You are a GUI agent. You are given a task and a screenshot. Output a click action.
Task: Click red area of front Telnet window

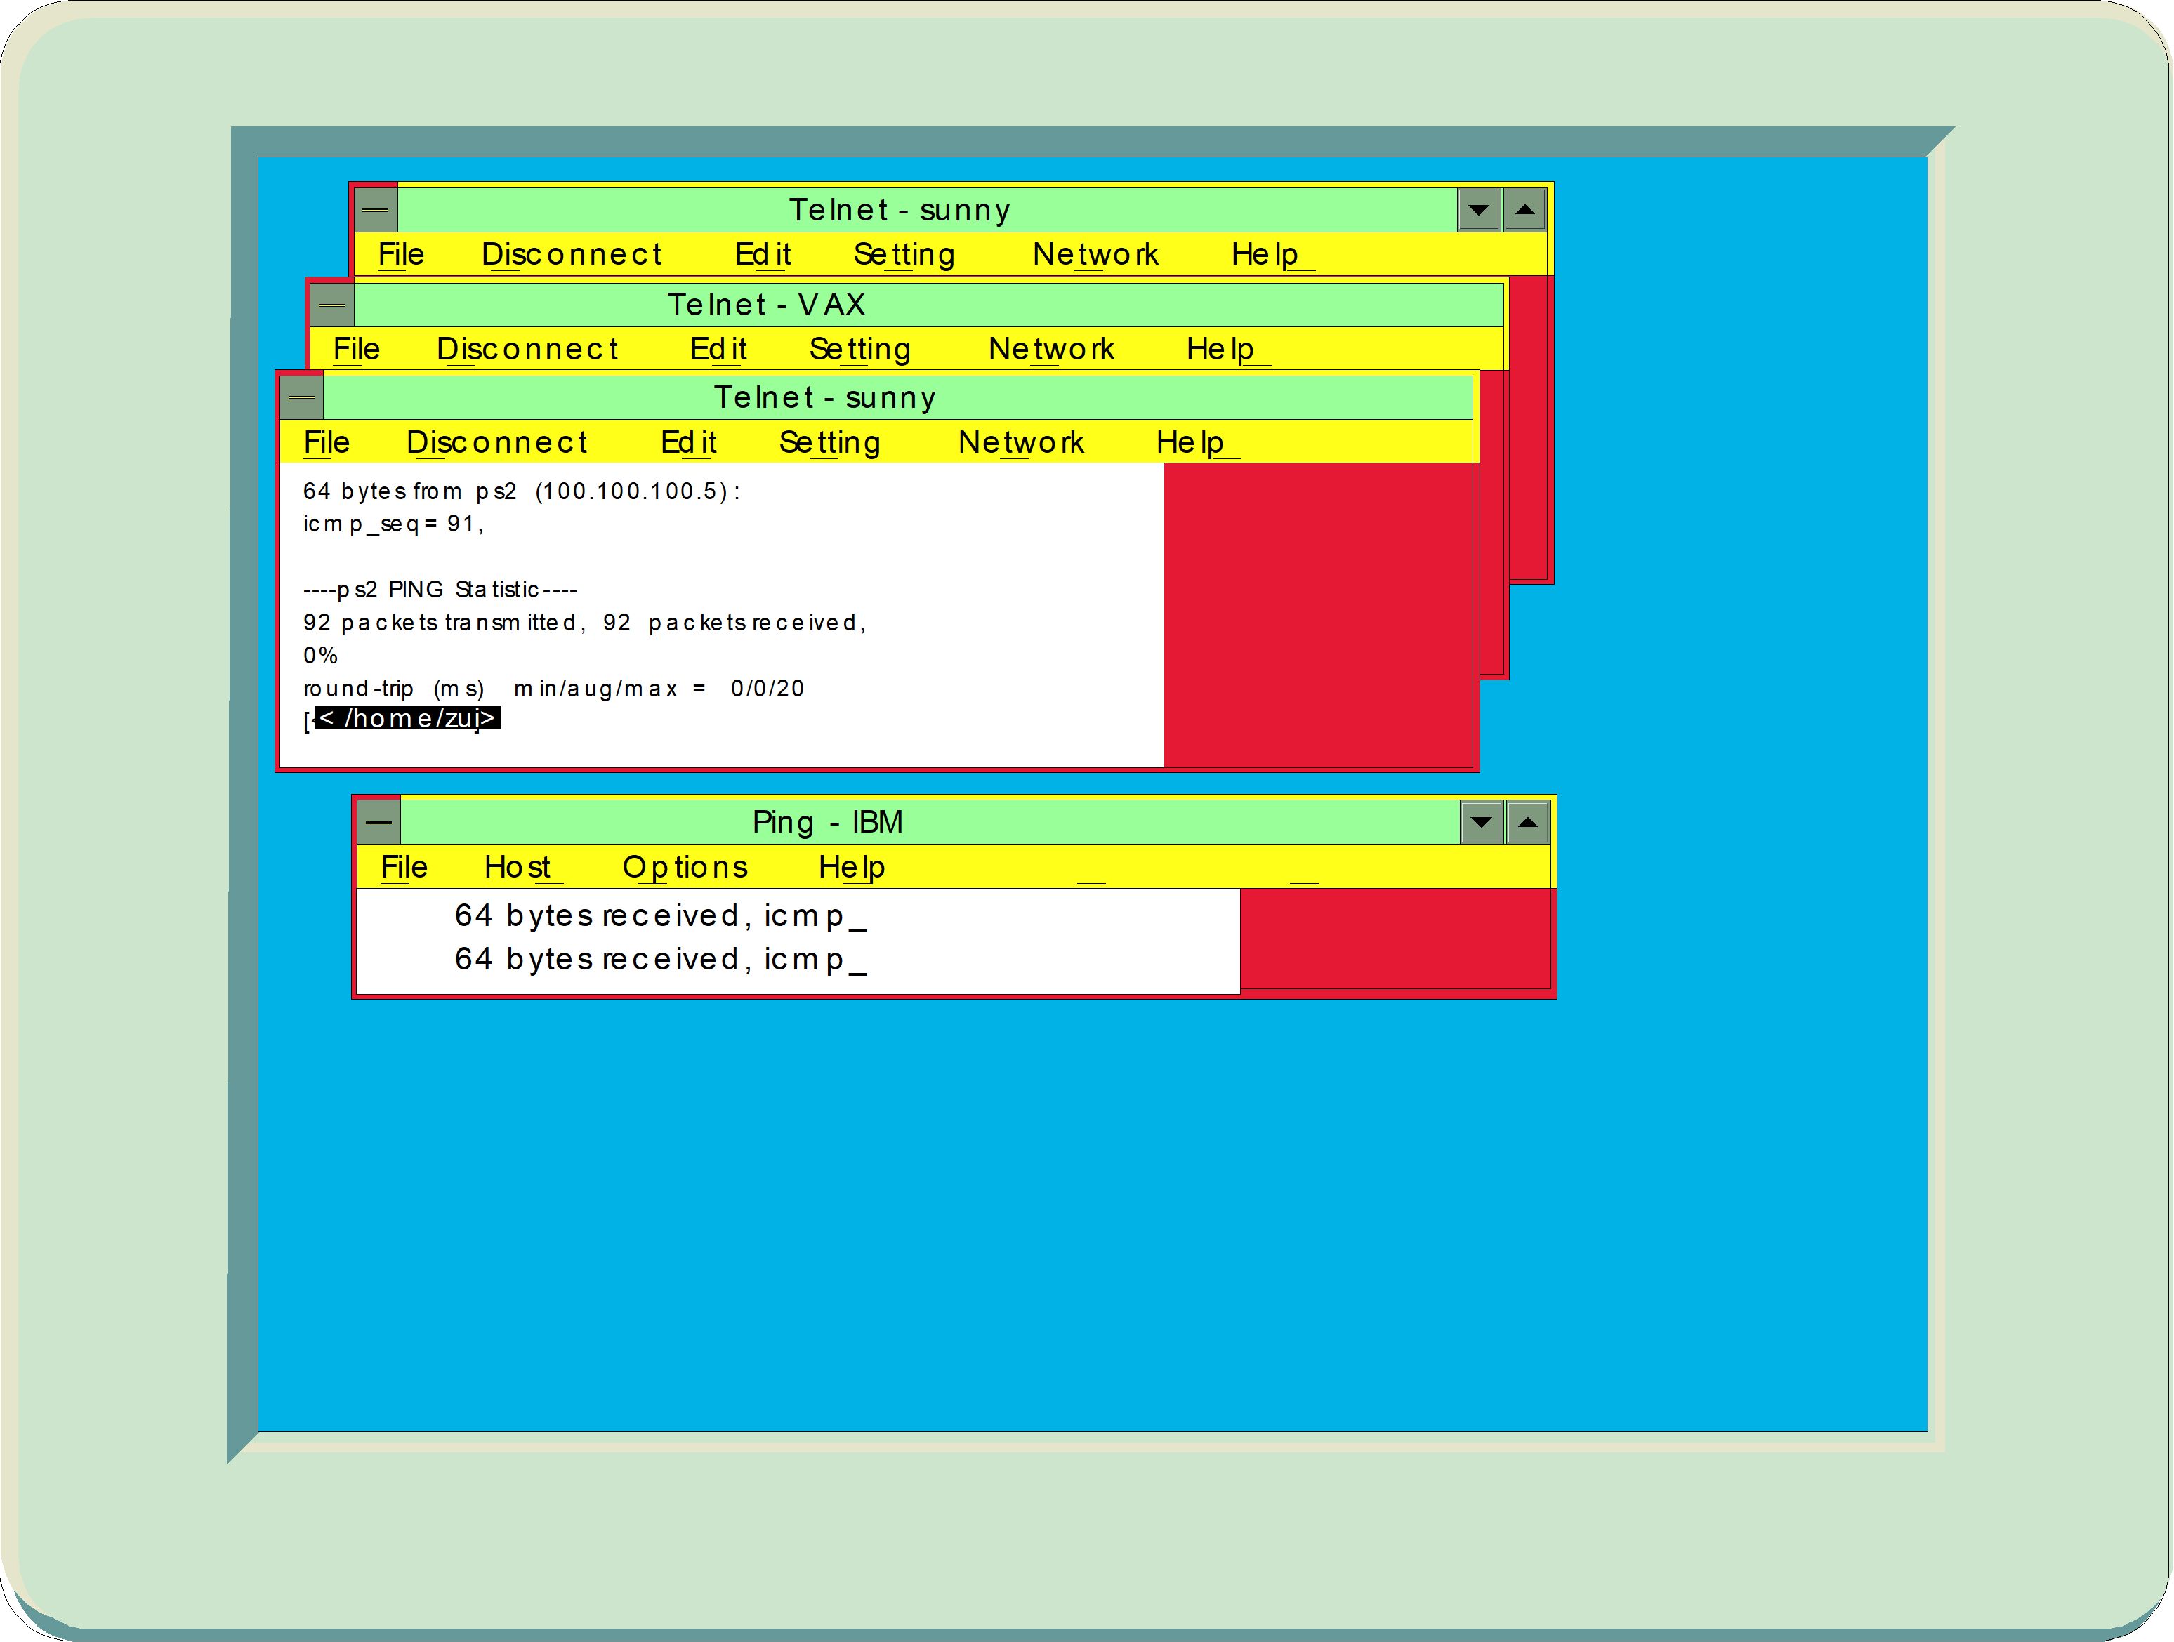tap(1317, 614)
